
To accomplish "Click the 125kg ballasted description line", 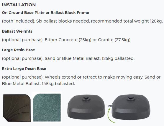I will [68, 58].
